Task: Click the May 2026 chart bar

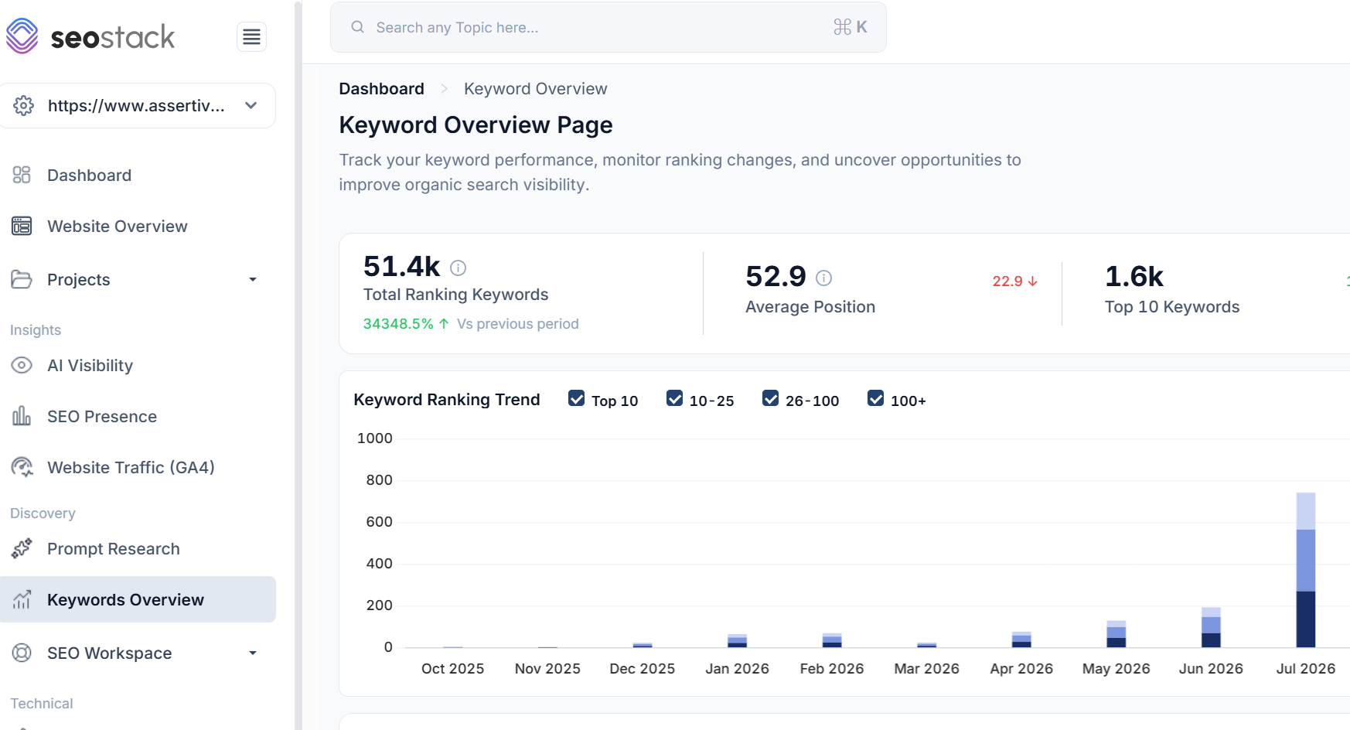Action: coord(1116,634)
